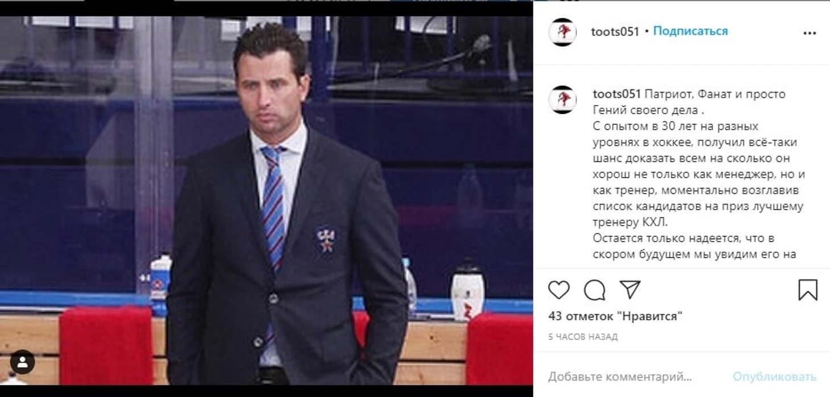Like the post with the heart icon
The image size is (830, 397).
(559, 290)
